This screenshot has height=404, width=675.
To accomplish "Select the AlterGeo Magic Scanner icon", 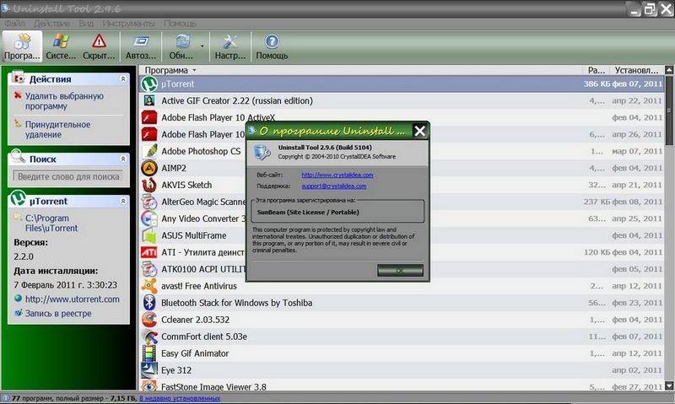I will (x=149, y=202).
